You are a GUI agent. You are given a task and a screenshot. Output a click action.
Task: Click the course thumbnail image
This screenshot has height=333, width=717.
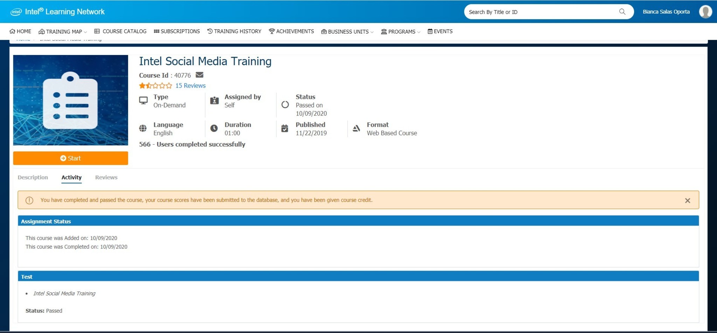pyautogui.click(x=70, y=100)
